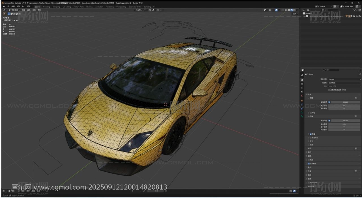The width and height of the screenshot is (362, 198).
Task: Enable the 开放式着色语言 (OSL) checkbox
Action: pyautogui.click(x=329, y=90)
